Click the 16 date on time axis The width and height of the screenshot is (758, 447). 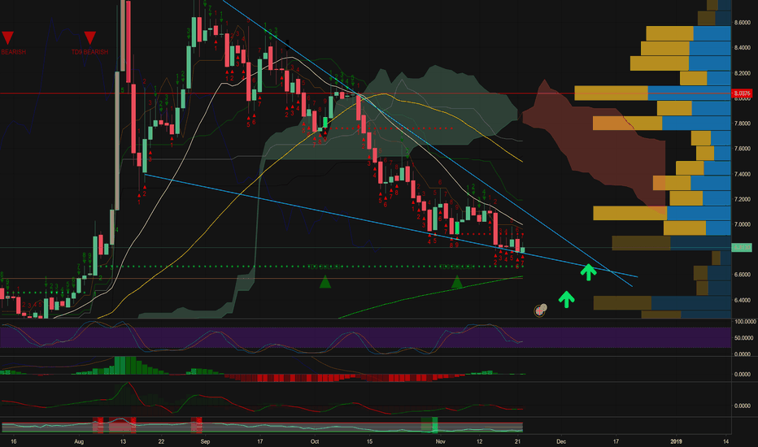pyautogui.click(x=14, y=441)
